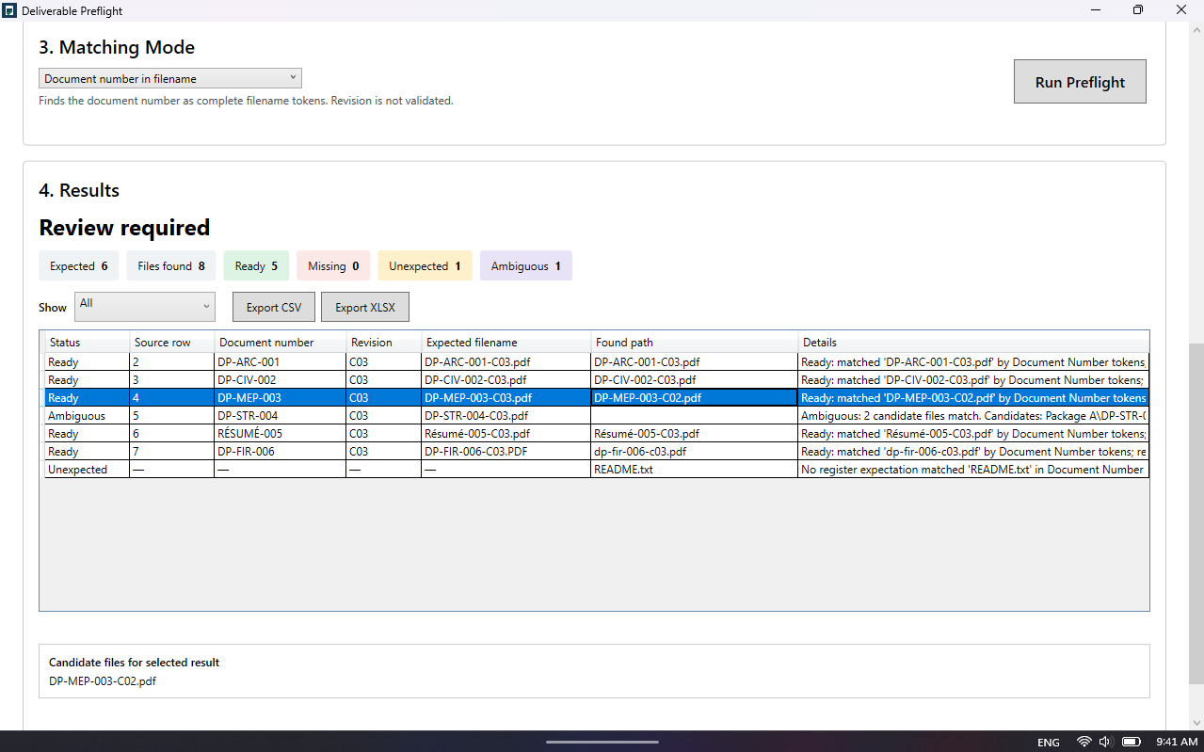The image size is (1204, 752).
Task: Sort by Document number column header
Action: point(281,343)
